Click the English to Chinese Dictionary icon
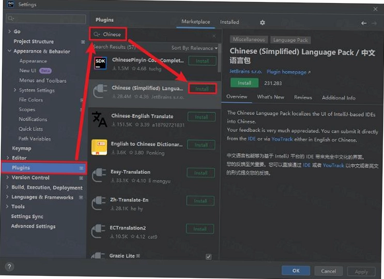This screenshot has width=384, height=279. pos(99,147)
